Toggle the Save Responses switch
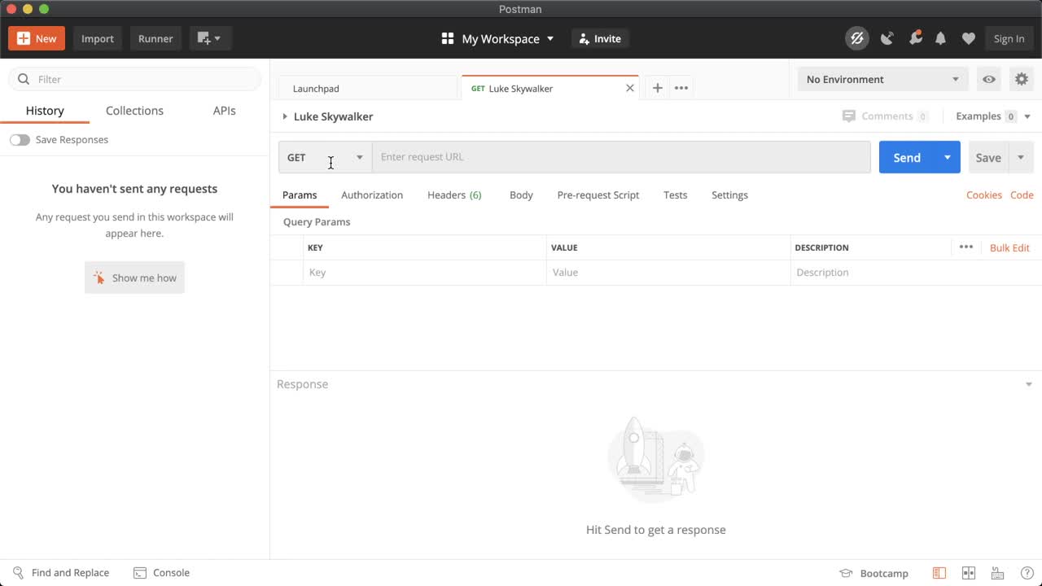The height and width of the screenshot is (586, 1042). (20, 140)
